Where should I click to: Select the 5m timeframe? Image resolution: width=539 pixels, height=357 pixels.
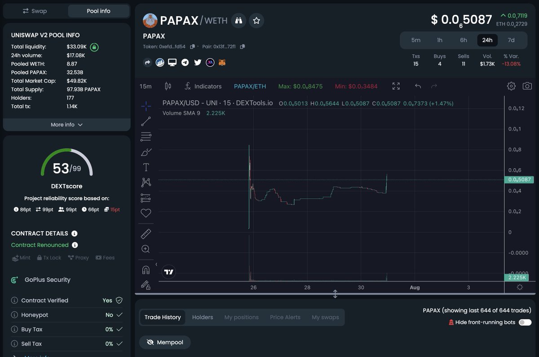(x=416, y=40)
